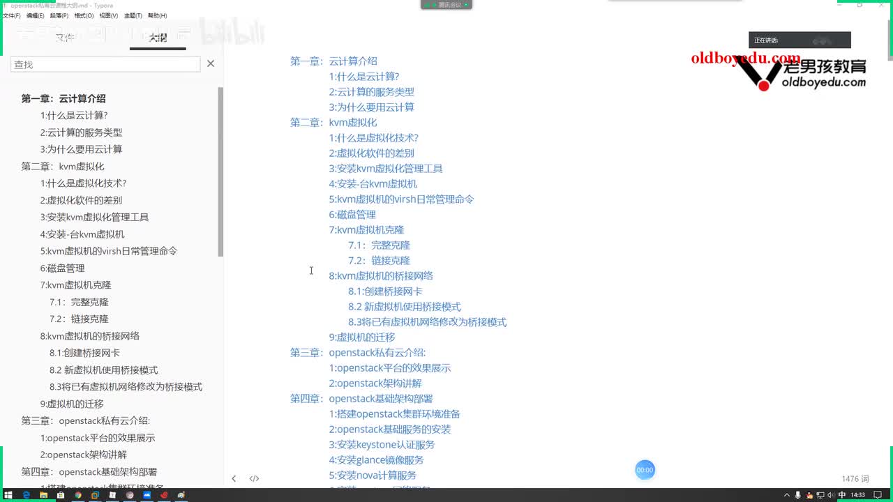The image size is (893, 502).
Task: Follow TOC link 3:安装keystone认证服务
Action: [x=382, y=444]
